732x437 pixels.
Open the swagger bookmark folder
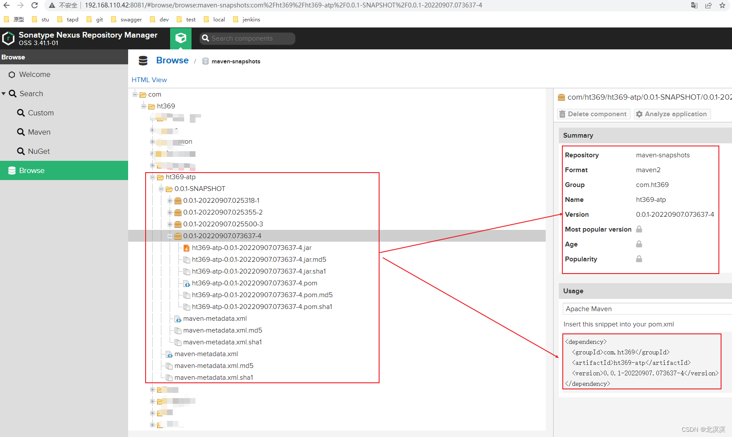[x=127, y=19]
